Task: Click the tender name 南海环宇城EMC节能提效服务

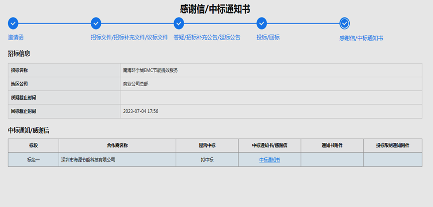Action: click(x=150, y=70)
